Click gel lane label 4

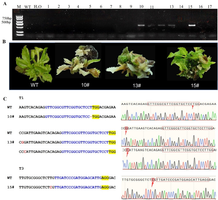[x=78, y=7]
